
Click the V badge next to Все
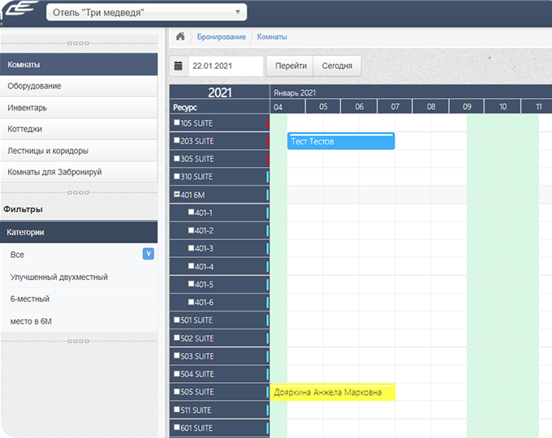149,254
